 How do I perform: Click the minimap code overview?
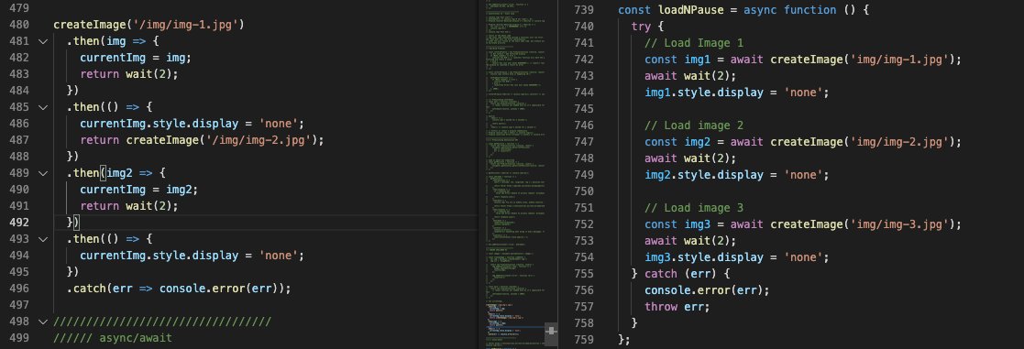click(515, 174)
